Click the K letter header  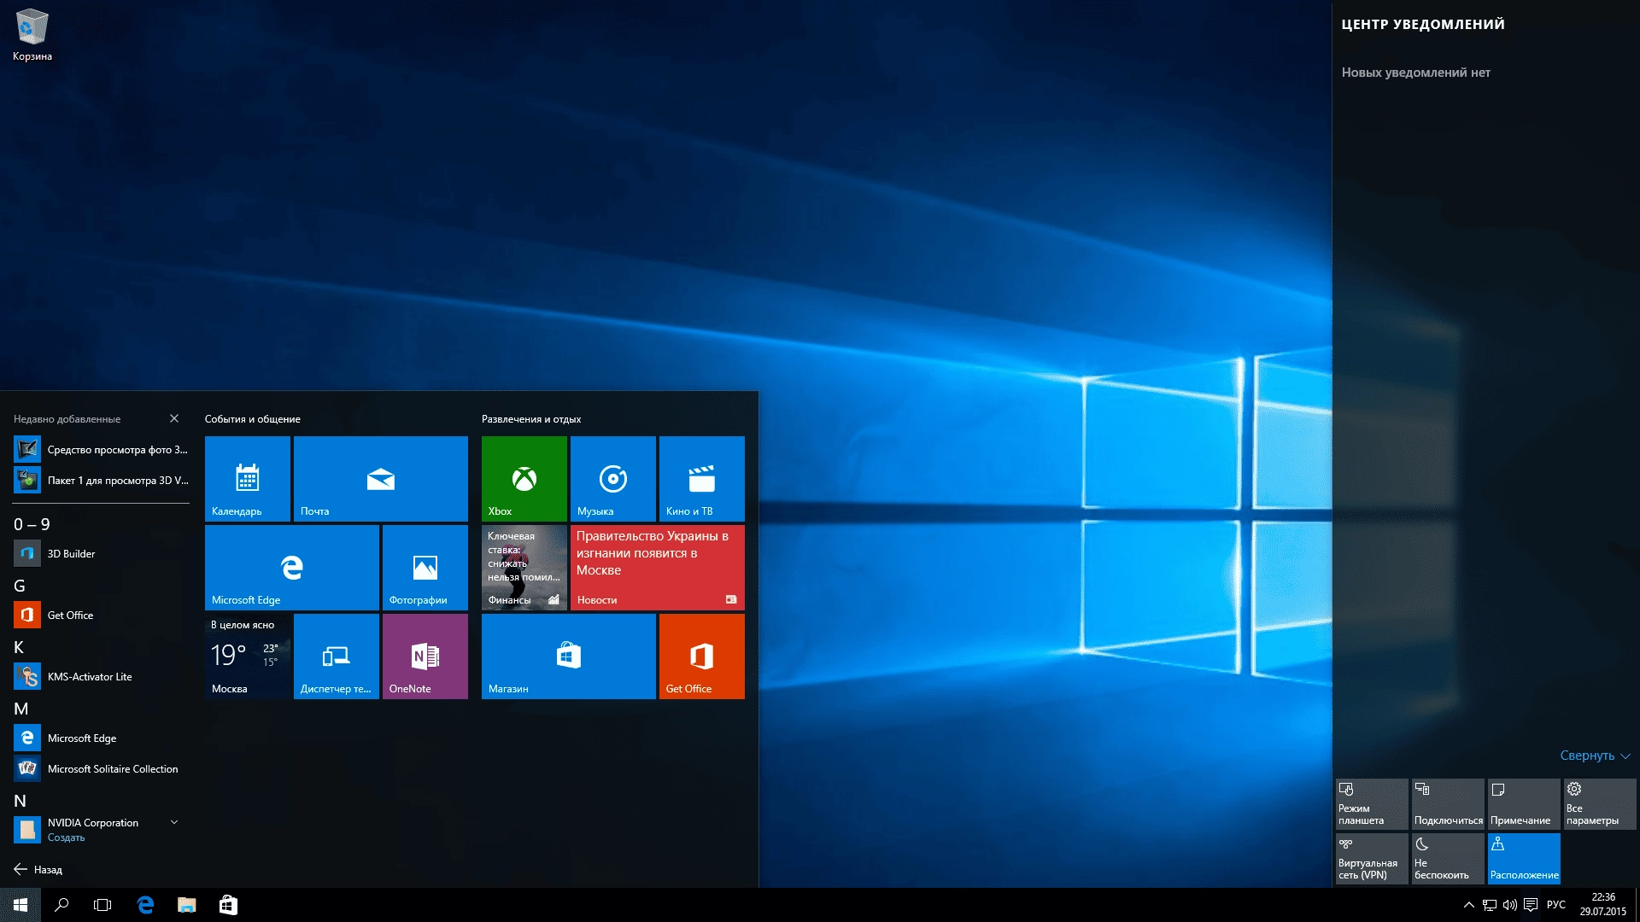coord(19,647)
